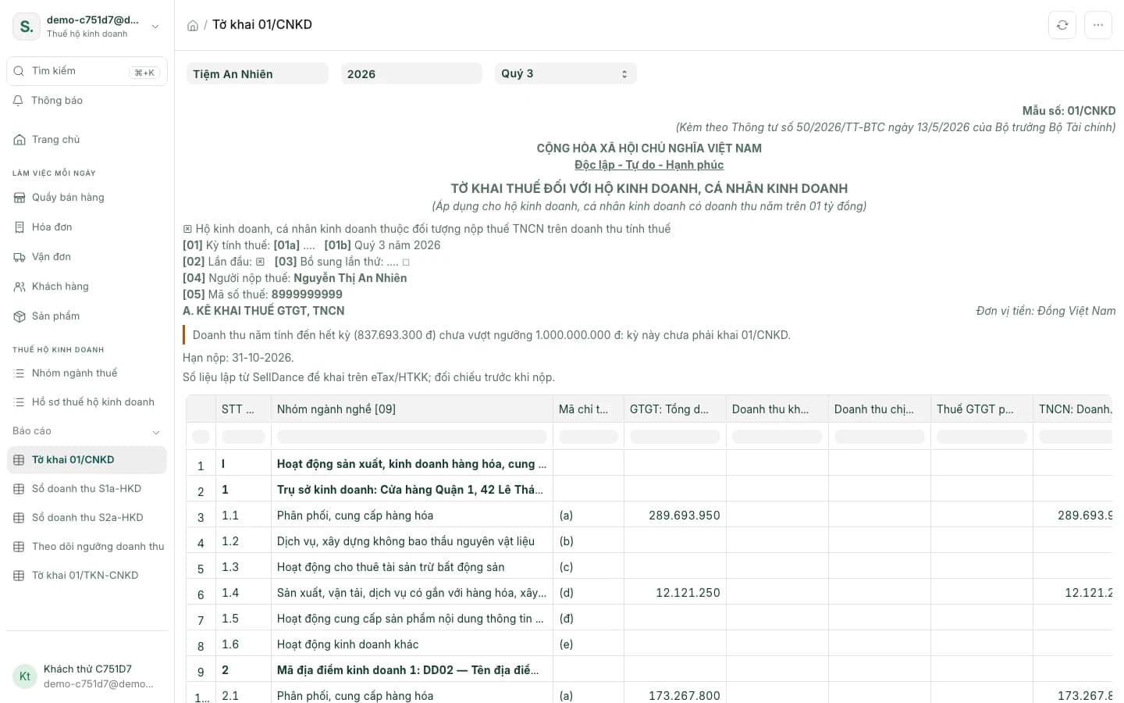Click the refresh icon button
This screenshot has height=703, width=1124.
click(1062, 25)
